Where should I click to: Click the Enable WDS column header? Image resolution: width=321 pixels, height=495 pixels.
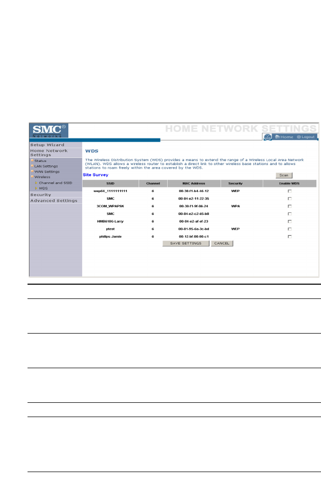pyautogui.click(x=289, y=183)
